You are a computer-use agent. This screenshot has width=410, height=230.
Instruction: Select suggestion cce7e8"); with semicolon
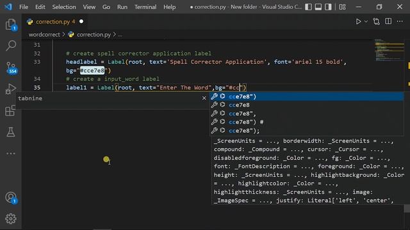point(306,130)
